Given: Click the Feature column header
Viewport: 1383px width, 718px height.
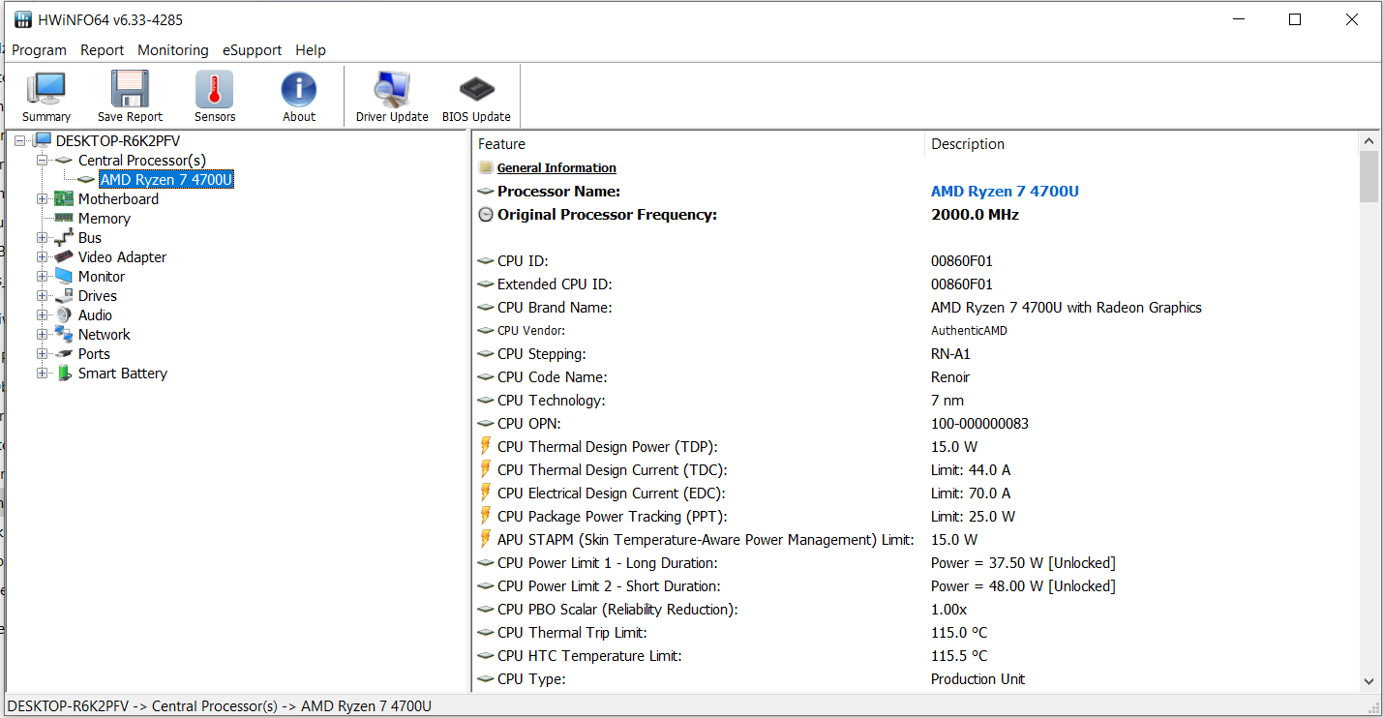Looking at the screenshot, I should click(x=502, y=144).
